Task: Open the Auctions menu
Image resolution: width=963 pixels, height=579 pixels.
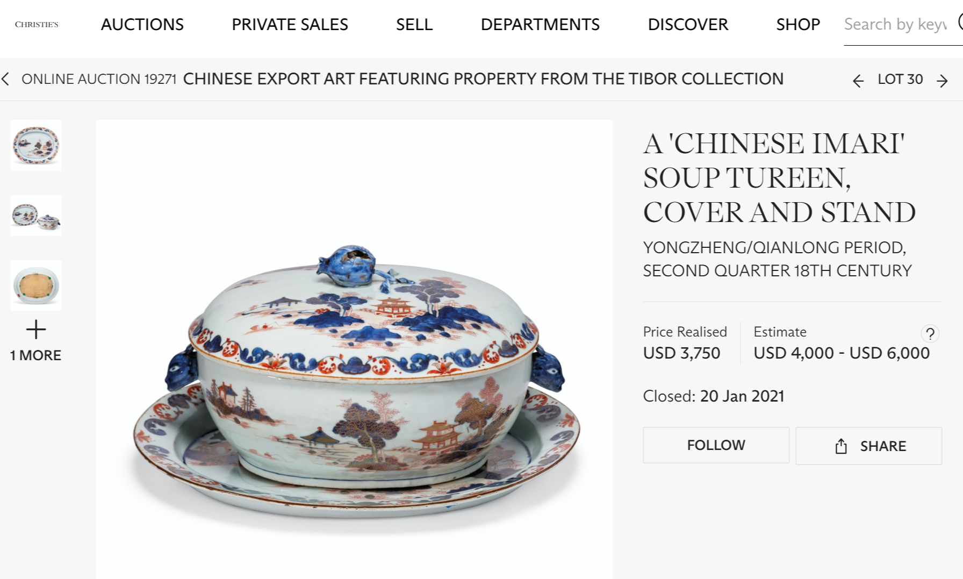Action: click(x=142, y=25)
